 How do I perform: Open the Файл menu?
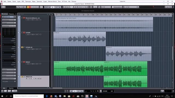coord(5,1)
